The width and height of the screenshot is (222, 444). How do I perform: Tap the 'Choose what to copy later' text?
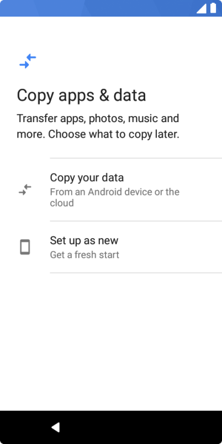point(114,134)
